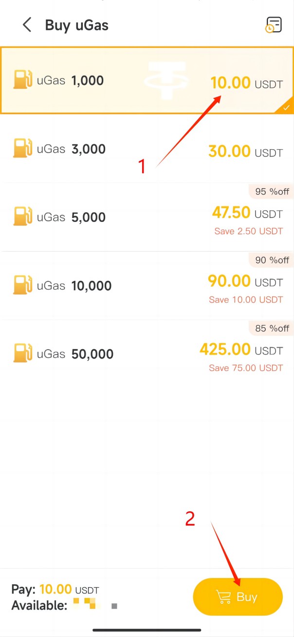
Task: Tap gas pump icon for uGas 10,000
Action: click(23, 285)
